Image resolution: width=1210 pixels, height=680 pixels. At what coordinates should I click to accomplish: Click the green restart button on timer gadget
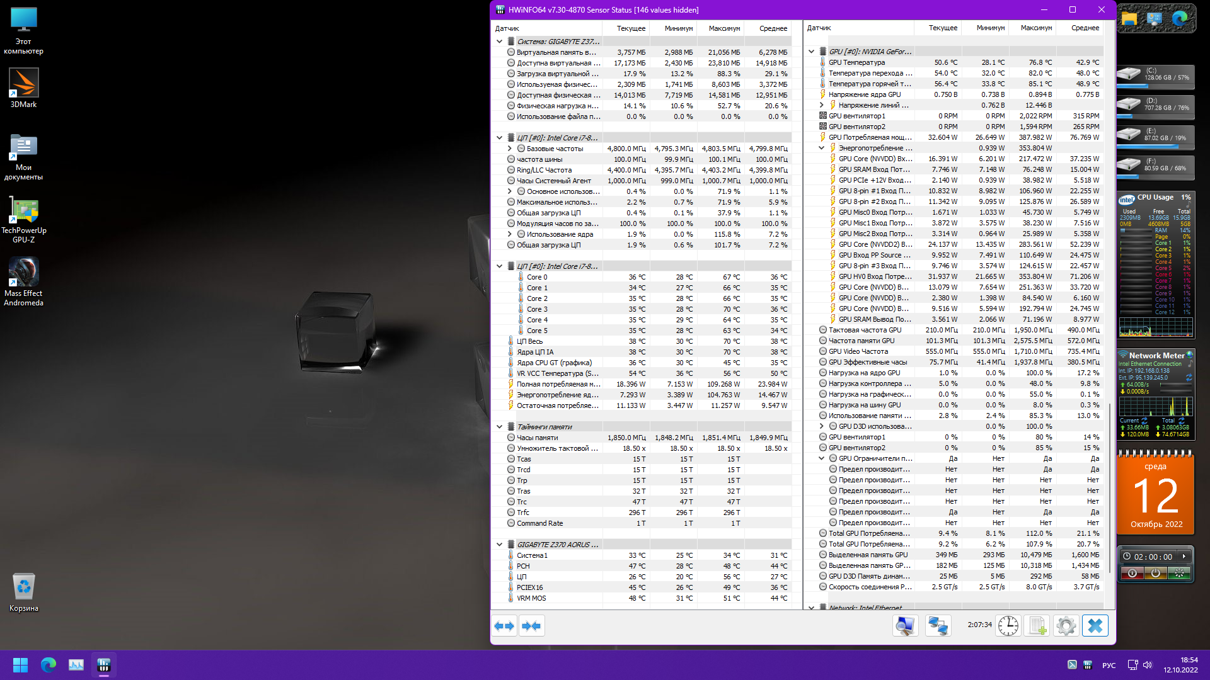pyautogui.click(x=1178, y=573)
